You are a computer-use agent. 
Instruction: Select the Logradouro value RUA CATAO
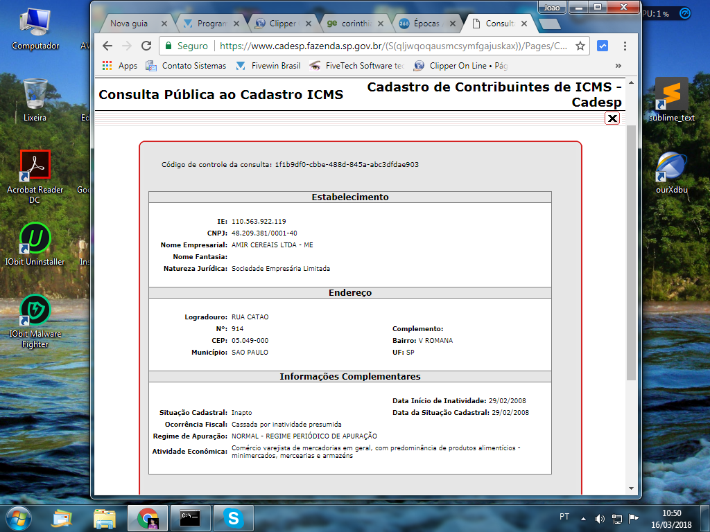point(250,317)
